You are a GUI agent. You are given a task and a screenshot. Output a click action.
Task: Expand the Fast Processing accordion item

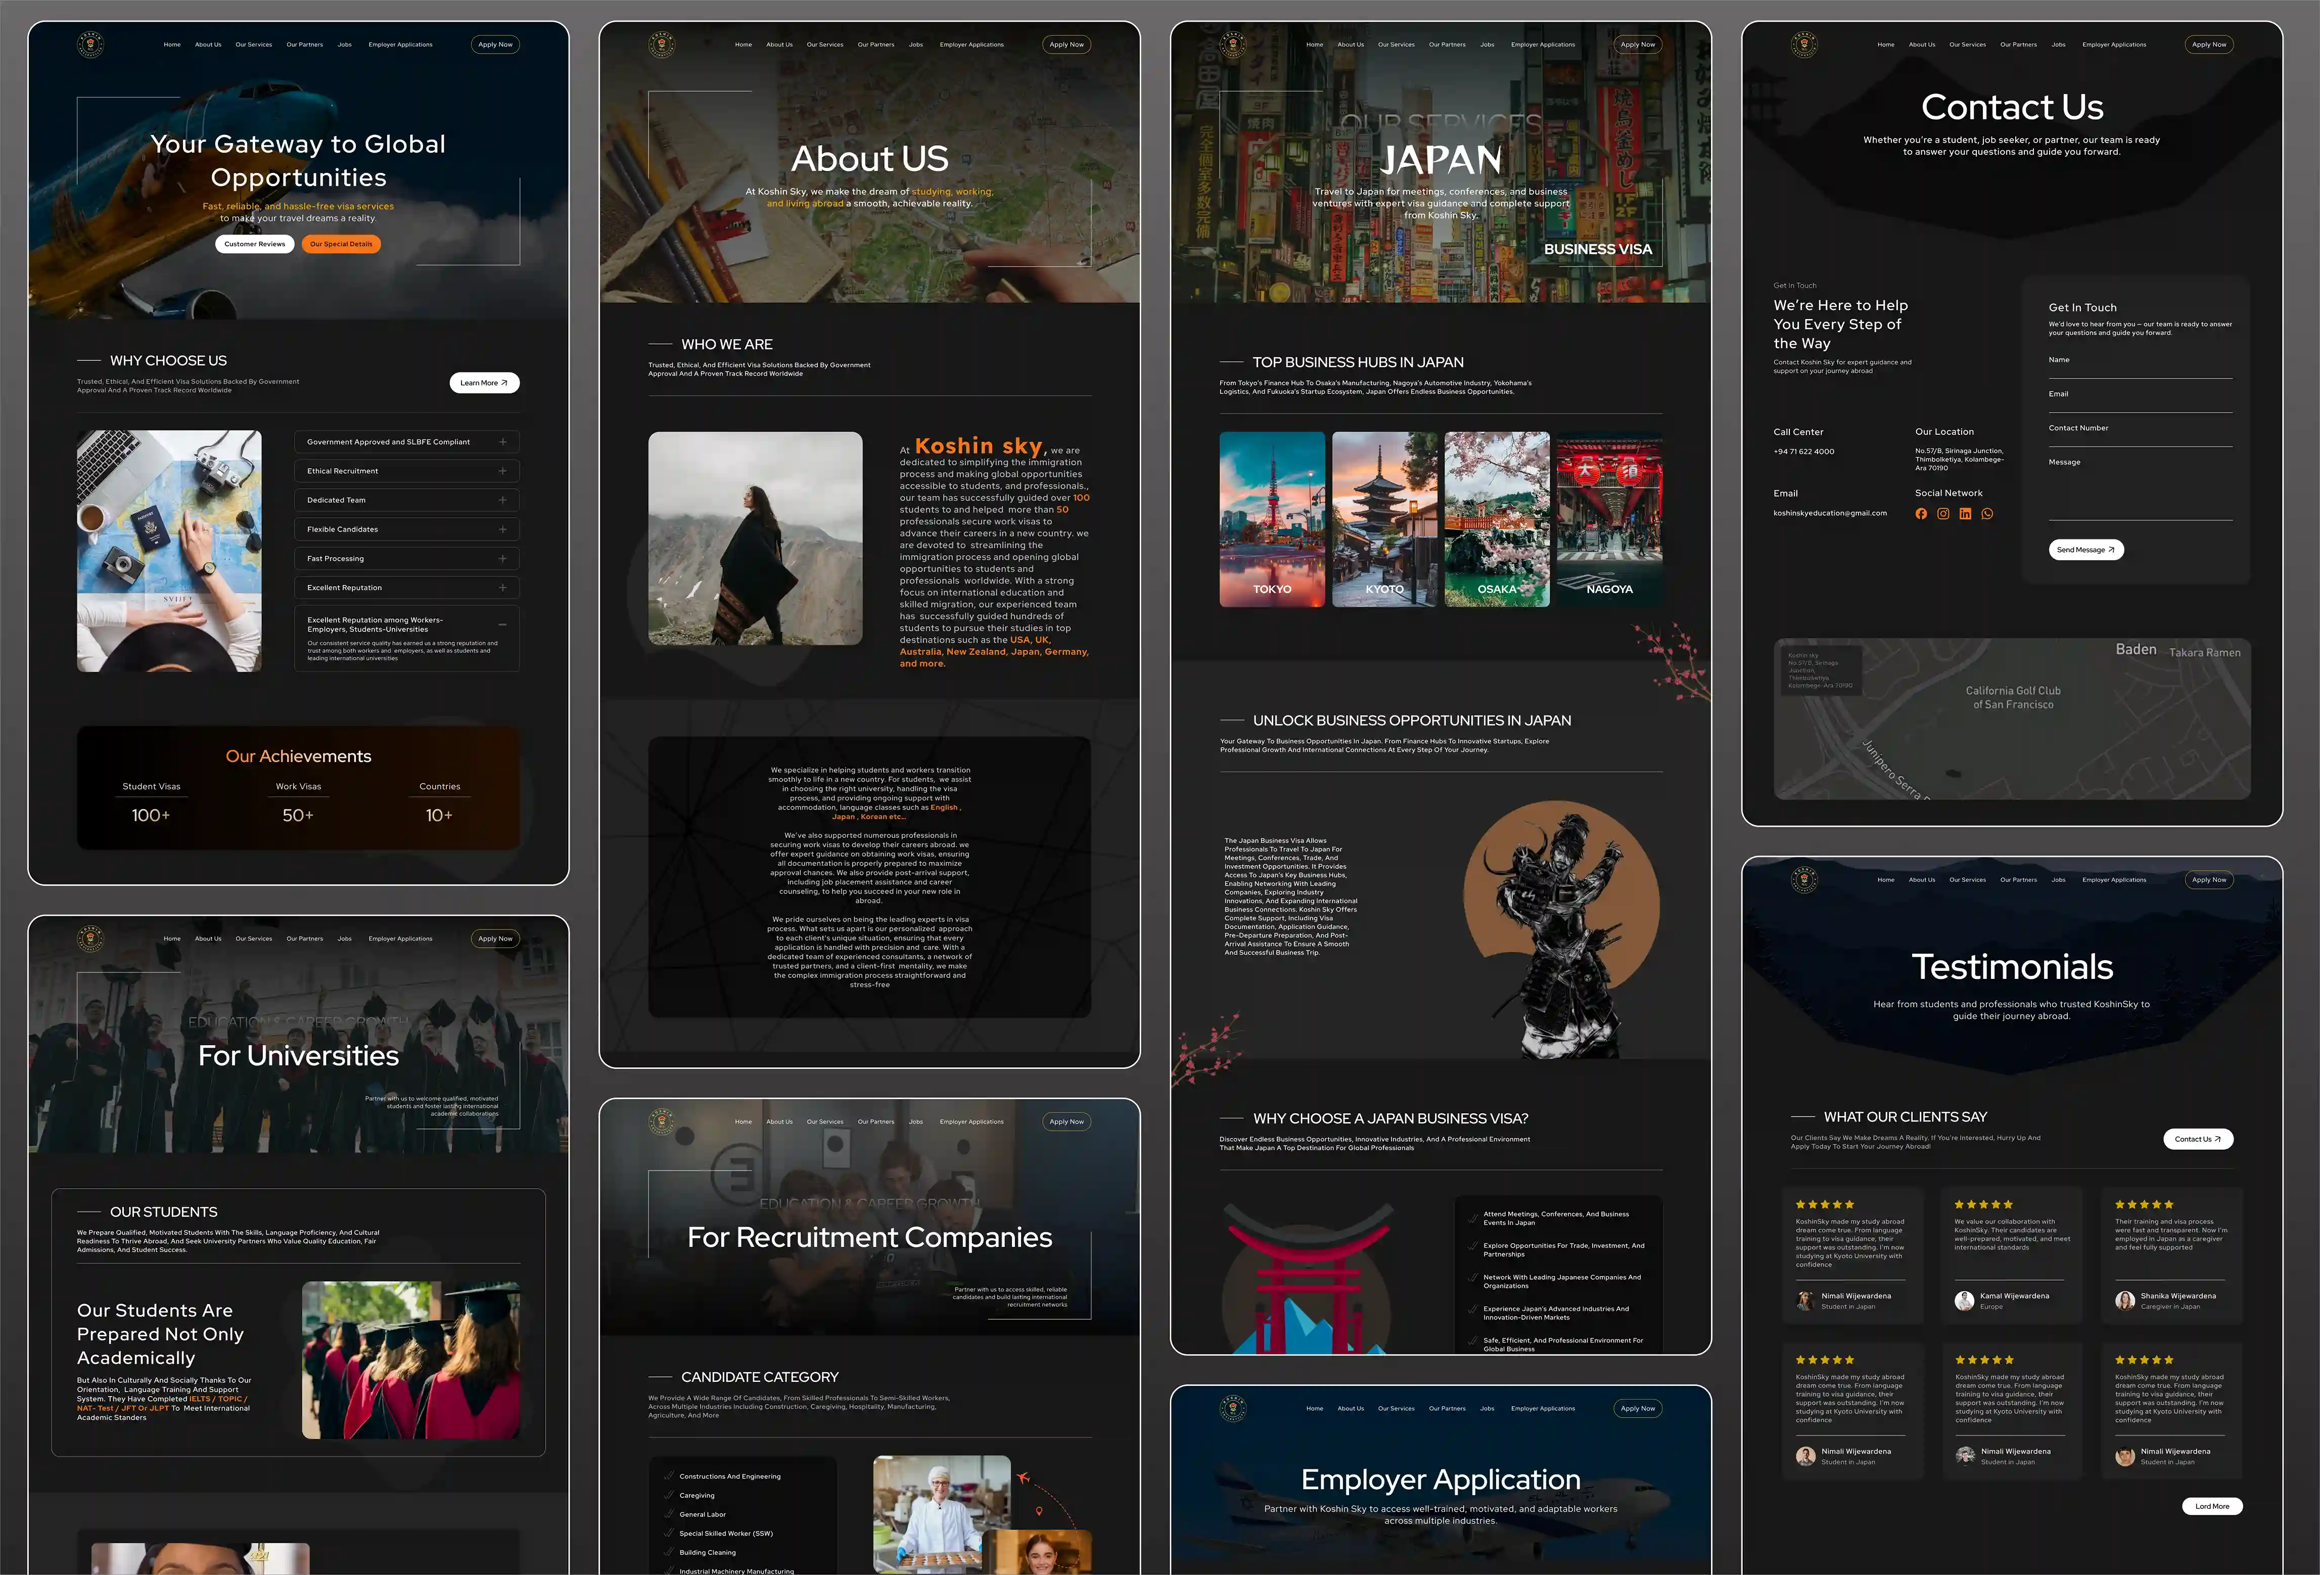click(406, 558)
